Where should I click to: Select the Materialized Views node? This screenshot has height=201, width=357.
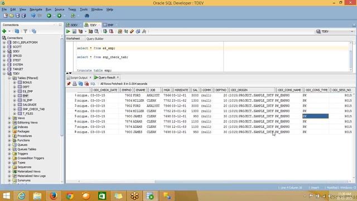(x=28, y=171)
